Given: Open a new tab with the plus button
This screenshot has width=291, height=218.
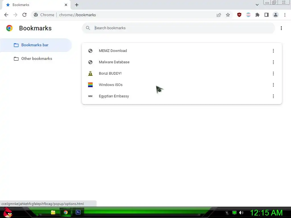Looking at the screenshot, I should click(x=77, y=5).
